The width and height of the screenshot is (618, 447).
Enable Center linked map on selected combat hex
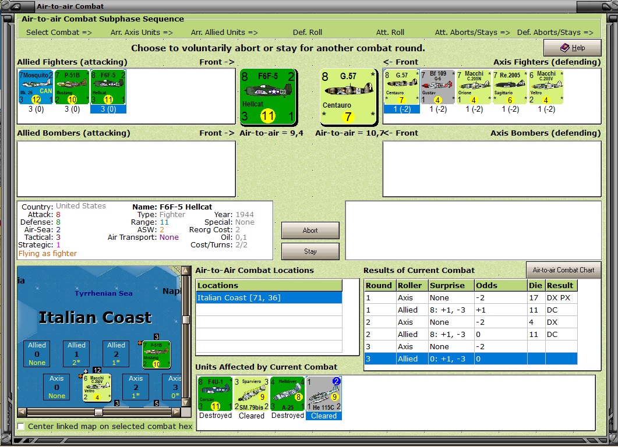(x=21, y=426)
